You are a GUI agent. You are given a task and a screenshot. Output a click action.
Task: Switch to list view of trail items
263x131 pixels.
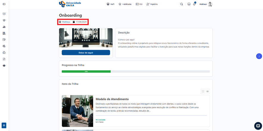(x=208, y=91)
